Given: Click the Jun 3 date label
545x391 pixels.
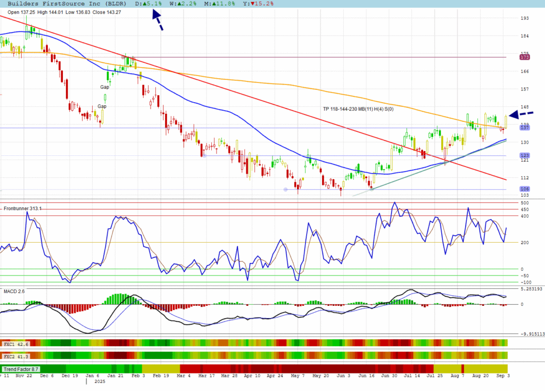Looking at the screenshot, I should click(x=343, y=376).
